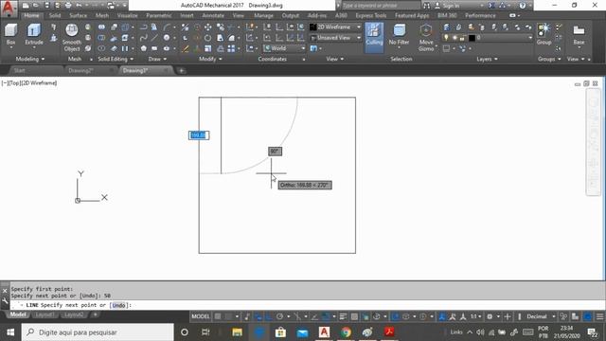The height and width of the screenshot is (341, 606).
Task: Switch to the Start file tab
Action: click(x=19, y=70)
